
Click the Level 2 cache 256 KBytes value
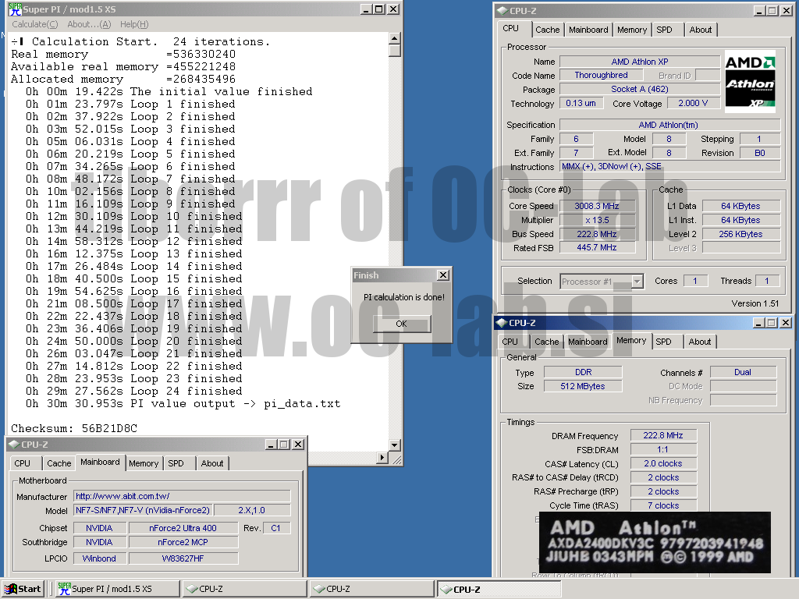(x=741, y=234)
